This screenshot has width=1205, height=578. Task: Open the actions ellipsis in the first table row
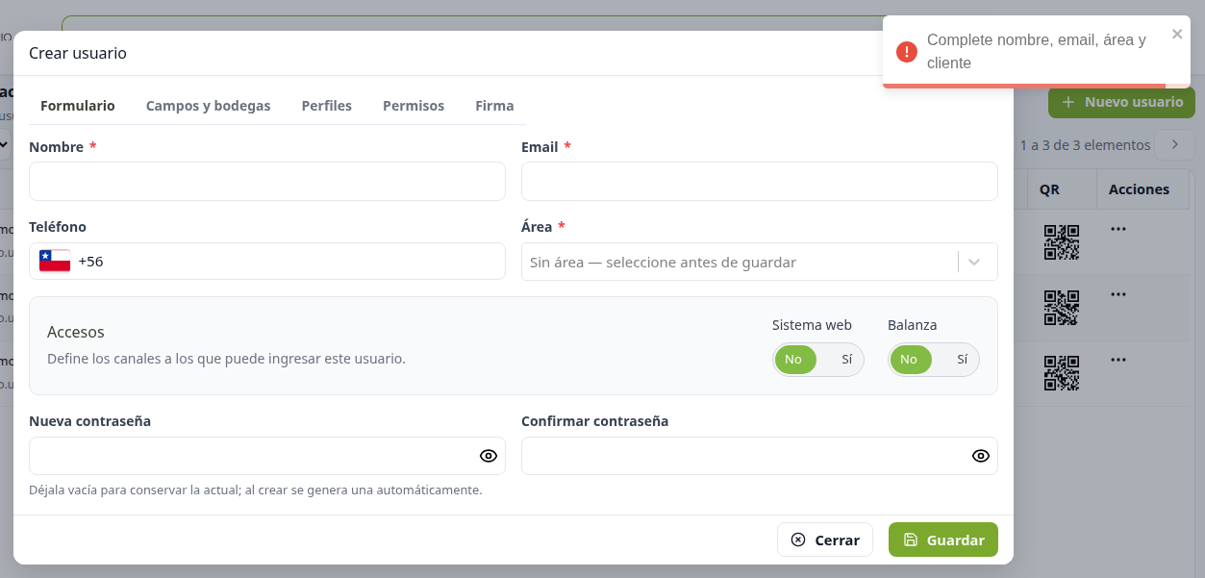click(x=1117, y=229)
